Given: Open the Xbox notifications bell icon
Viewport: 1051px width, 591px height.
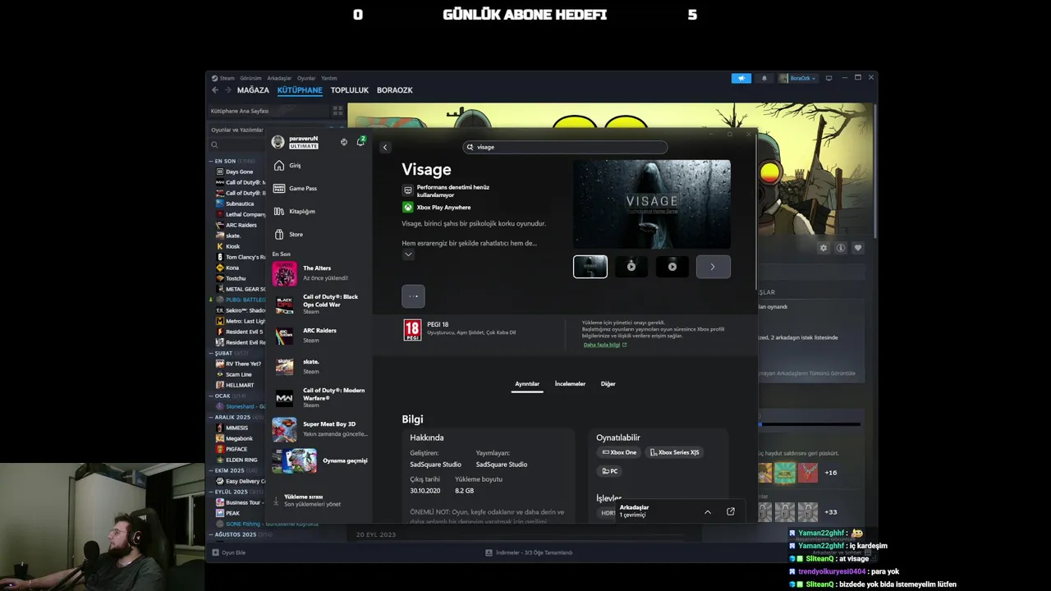Looking at the screenshot, I should [x=360, y=142].
